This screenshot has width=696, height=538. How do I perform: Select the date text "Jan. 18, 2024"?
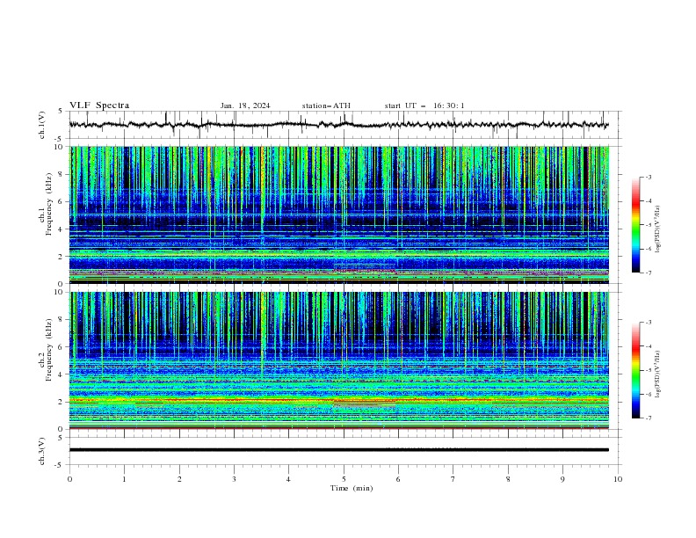pyautogui.click(x=245, y=105)
